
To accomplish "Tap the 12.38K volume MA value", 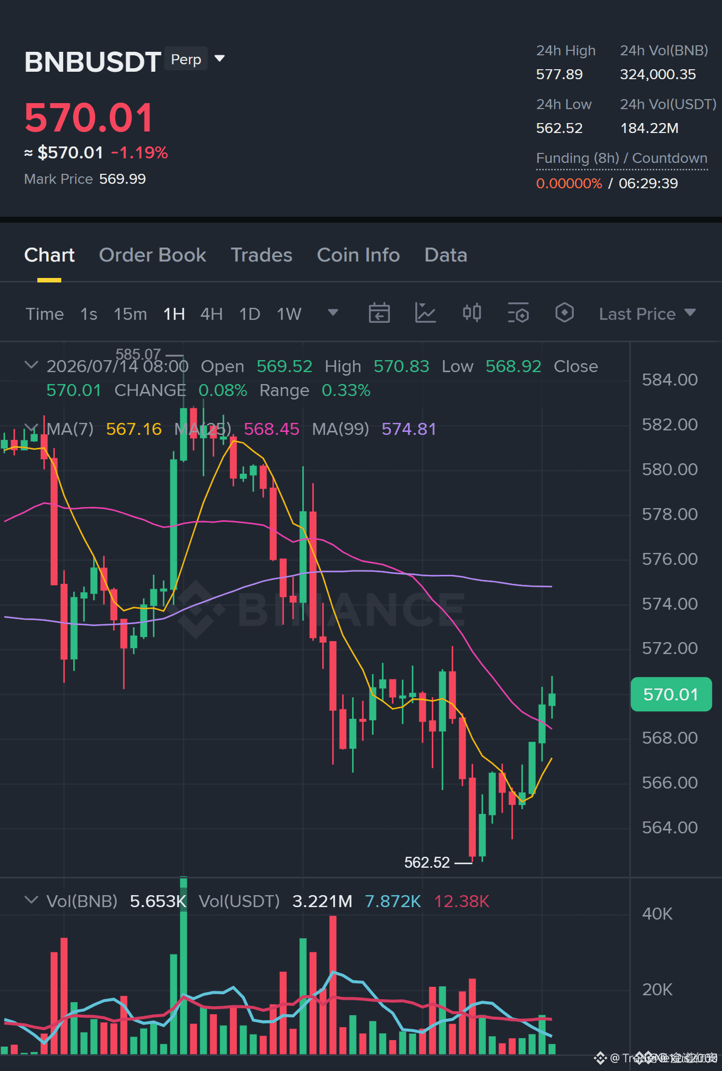I will click(462, 901).
